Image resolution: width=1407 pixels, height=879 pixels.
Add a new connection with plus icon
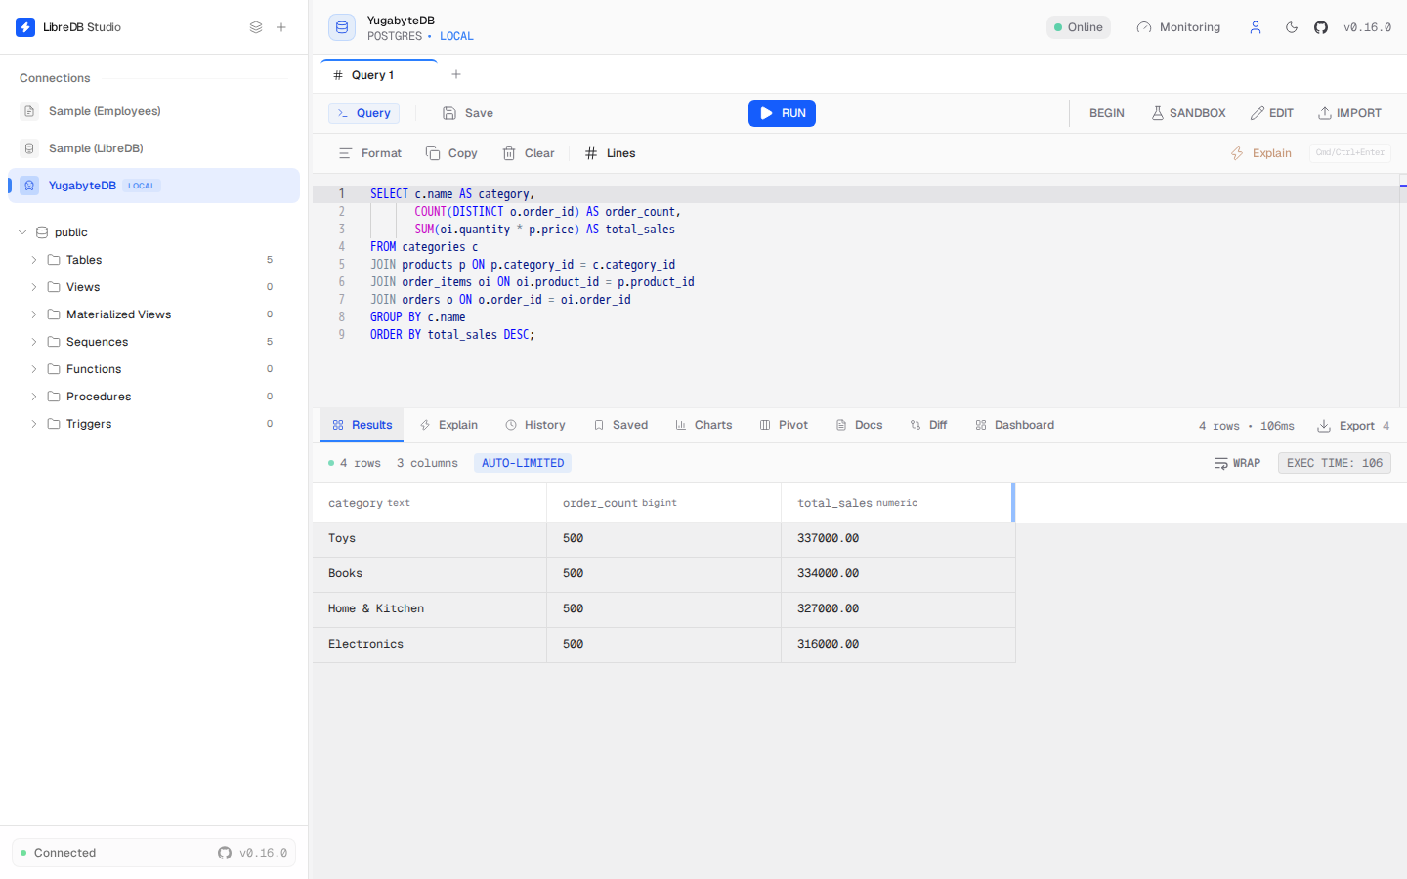(x=281, y=27)
